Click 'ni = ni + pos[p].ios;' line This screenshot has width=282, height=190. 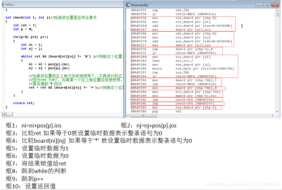pos(49,64)
